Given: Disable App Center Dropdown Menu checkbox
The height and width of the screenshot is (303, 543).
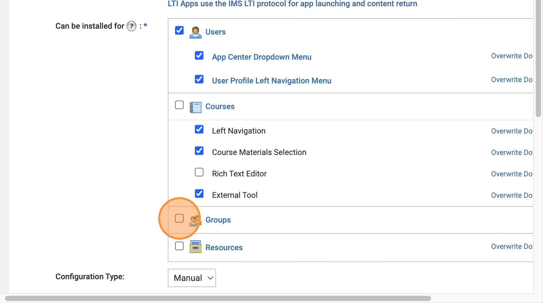Looking at the screenshot, I should pos(199,55).
